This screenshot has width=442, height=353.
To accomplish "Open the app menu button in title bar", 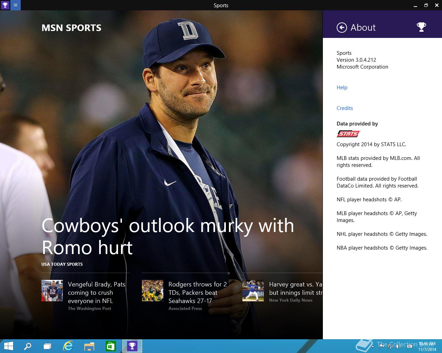I will (16, 5).
